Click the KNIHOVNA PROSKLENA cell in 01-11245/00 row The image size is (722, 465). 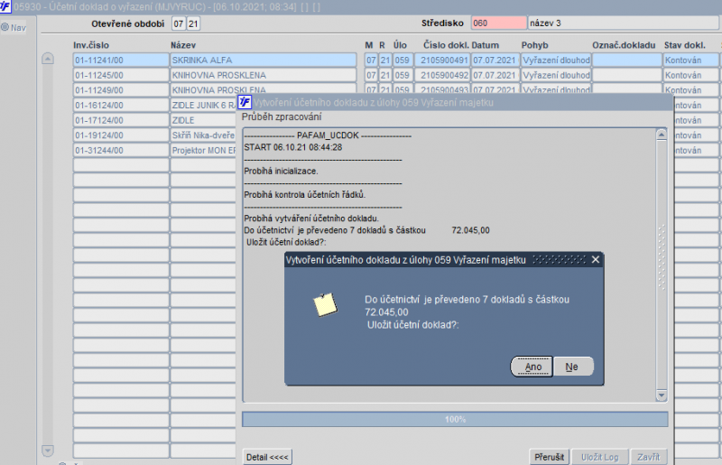pyautogui.click(x=264, y=75)
